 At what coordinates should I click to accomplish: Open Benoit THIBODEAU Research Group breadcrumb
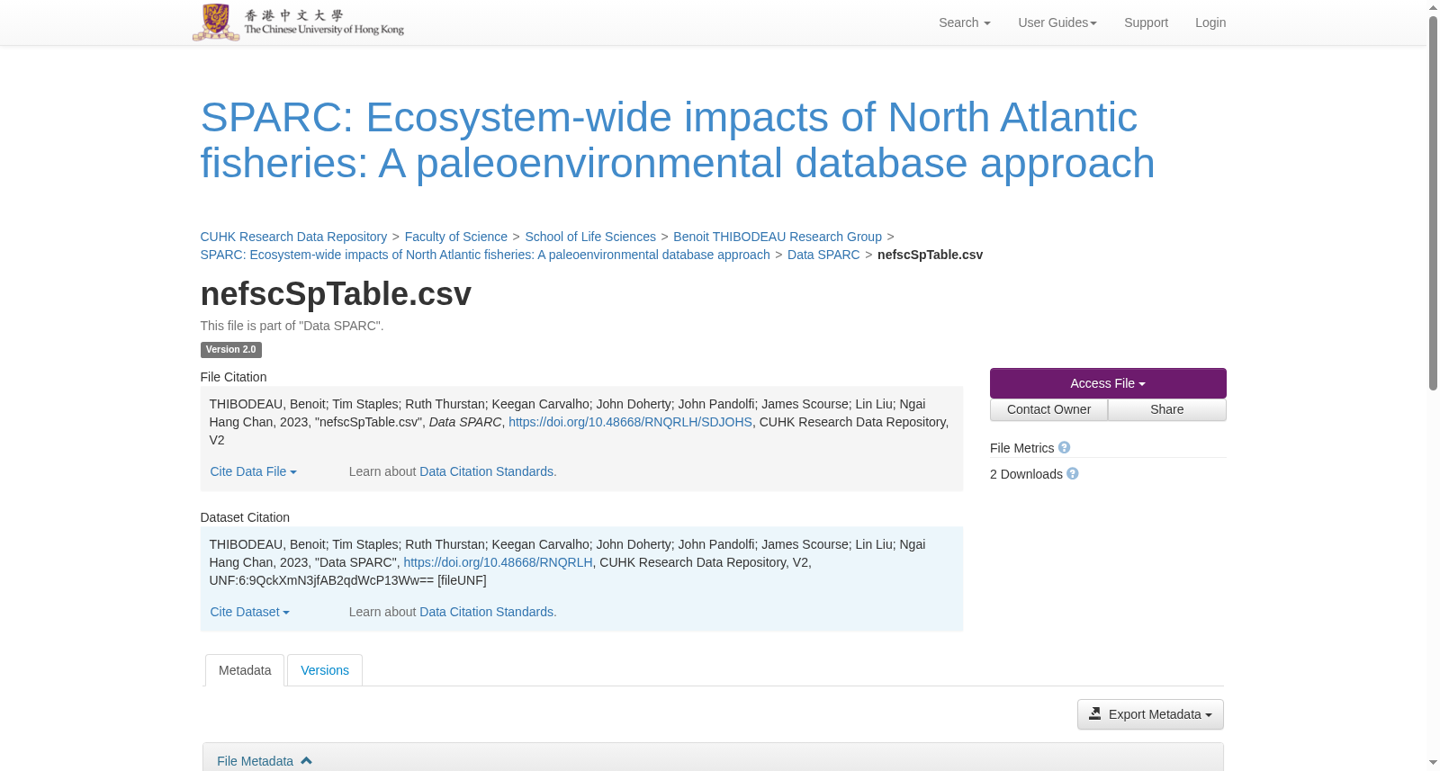point(778,237)
